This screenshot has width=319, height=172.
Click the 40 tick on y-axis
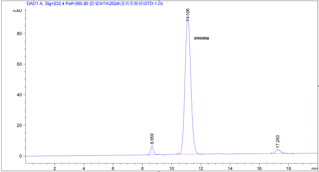click(19, 95)
